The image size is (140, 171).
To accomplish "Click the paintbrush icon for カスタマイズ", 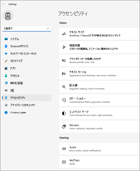I will (x=6, y=61).
